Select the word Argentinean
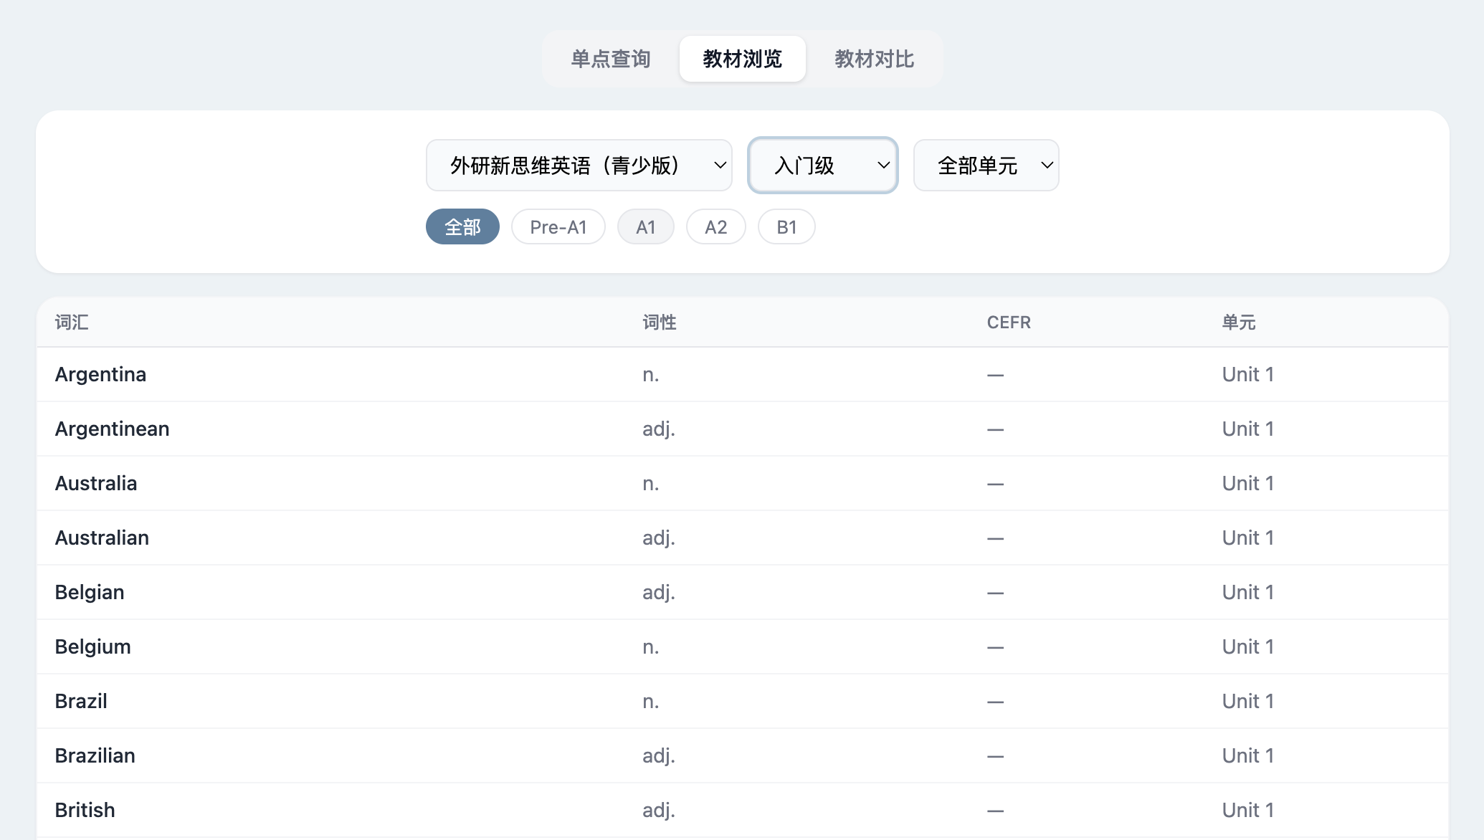Screen dimensions: 1484x840 pos(112,429)
